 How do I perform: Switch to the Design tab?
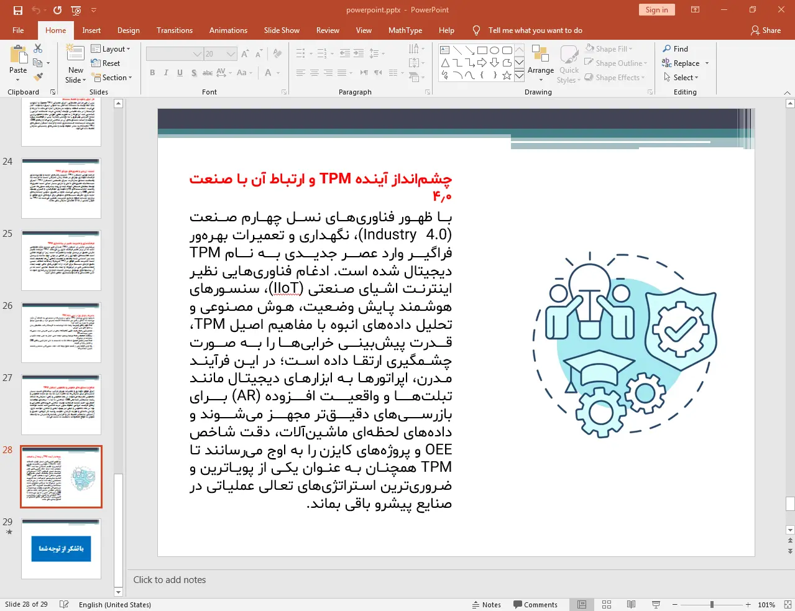[x=128, y=30]
